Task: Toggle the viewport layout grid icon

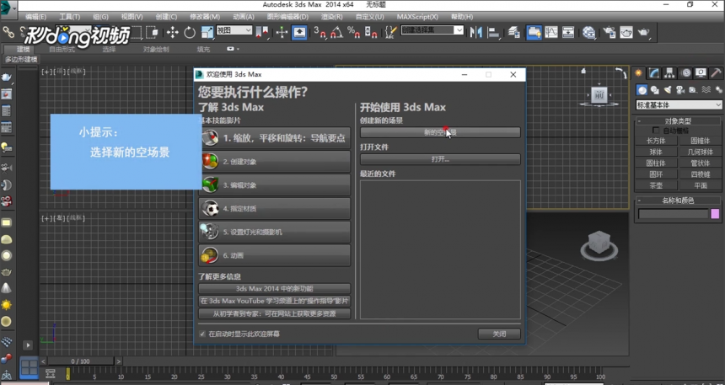Action: tap(29, 368)
